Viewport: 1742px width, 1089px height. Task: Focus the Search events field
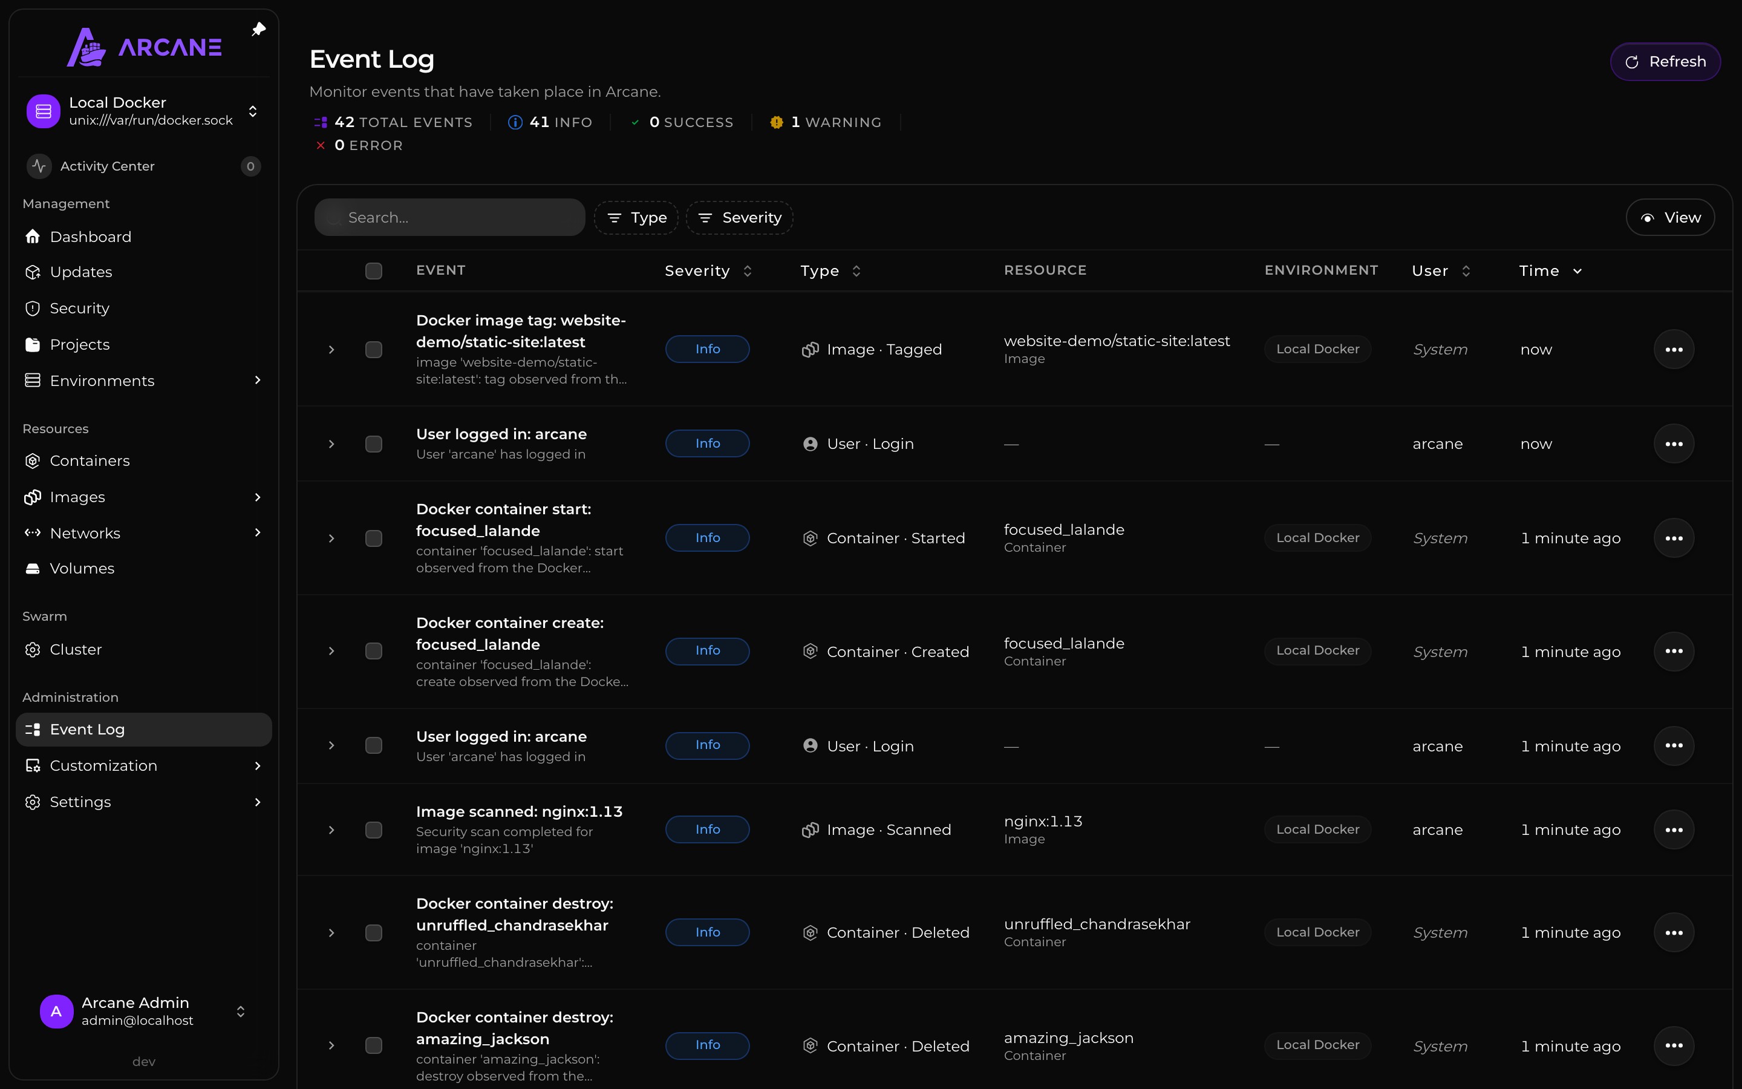[450, 218]
